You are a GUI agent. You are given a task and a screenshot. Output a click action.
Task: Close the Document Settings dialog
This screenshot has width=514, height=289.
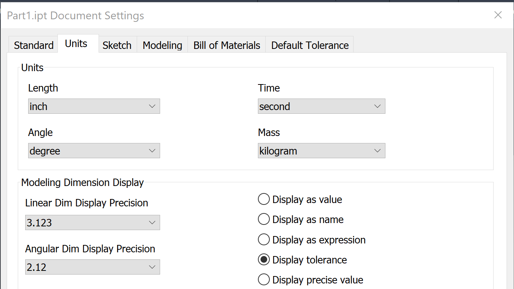498,15
